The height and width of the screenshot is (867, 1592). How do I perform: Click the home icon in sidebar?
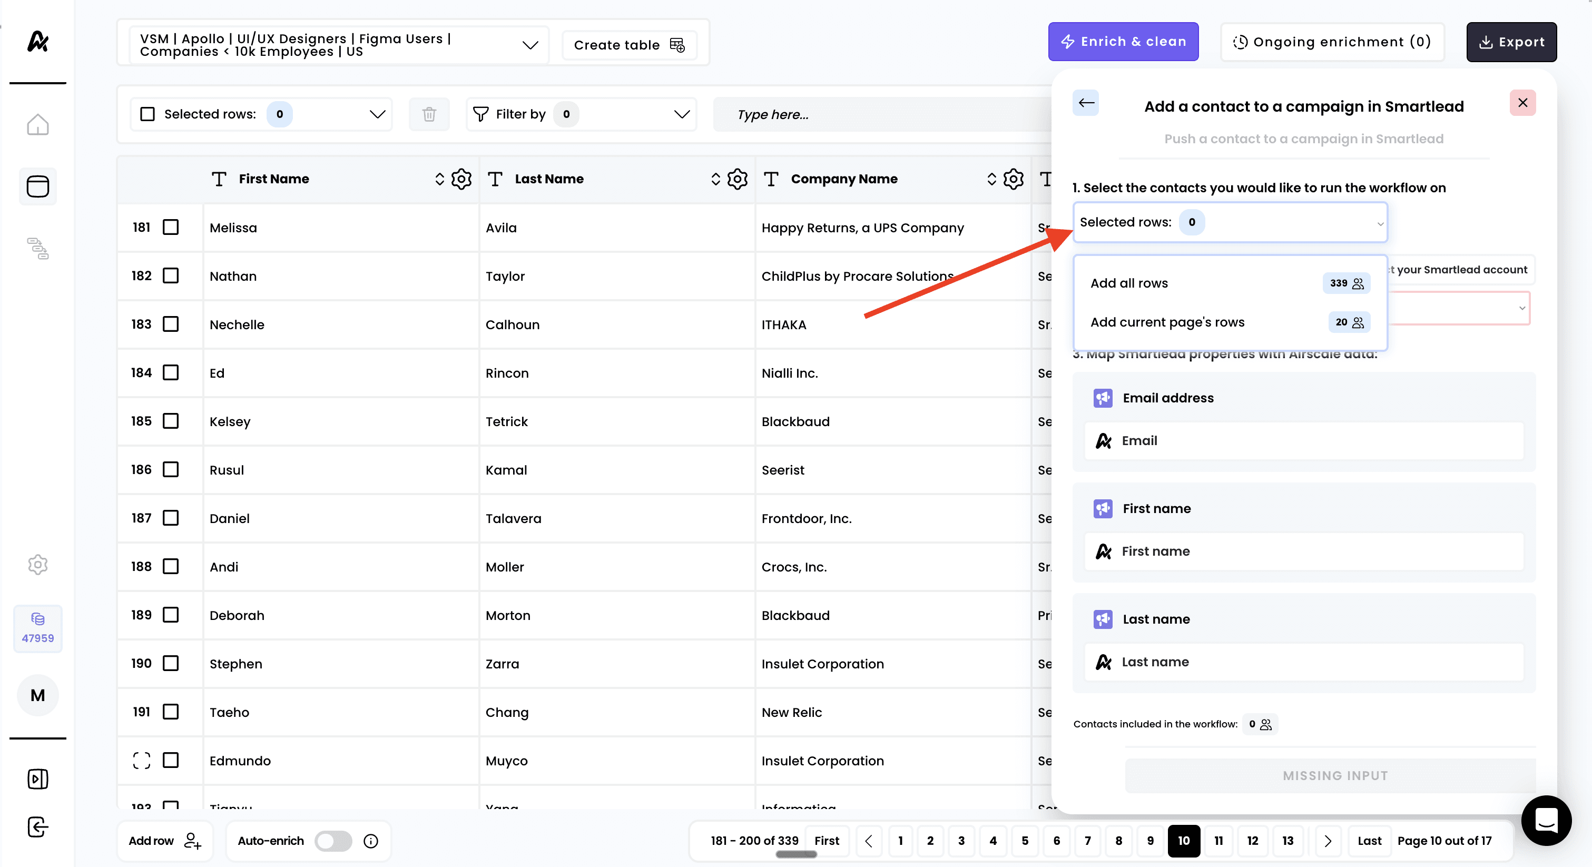coord(38,124)
